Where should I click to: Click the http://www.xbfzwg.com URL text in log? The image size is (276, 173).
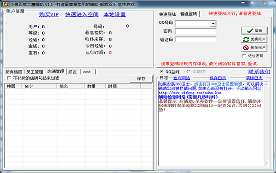point(190,93)
